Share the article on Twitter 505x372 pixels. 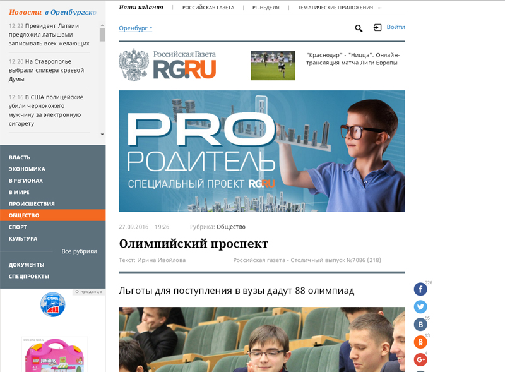click(420, 306)
